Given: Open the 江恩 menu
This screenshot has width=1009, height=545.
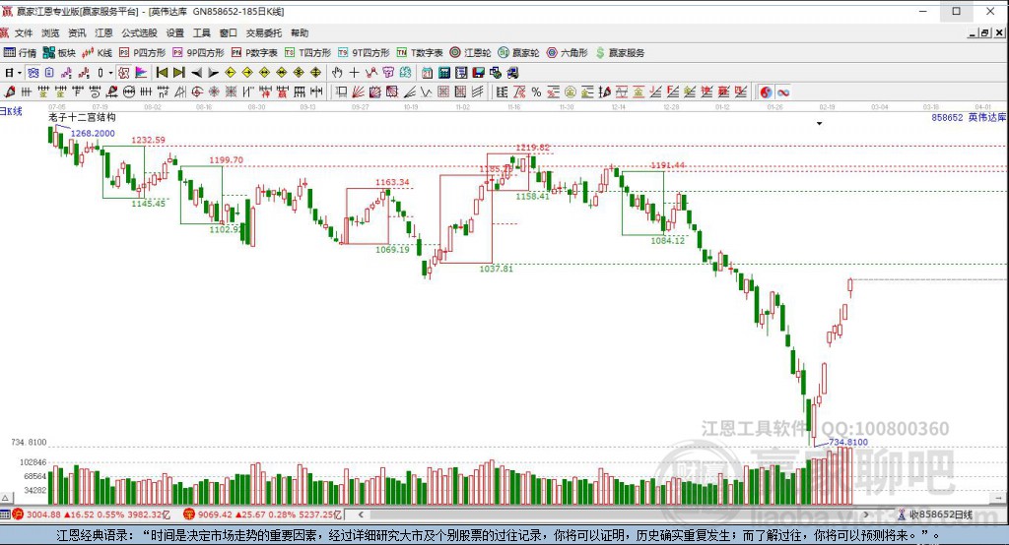Looking at the screenshot, I should click(103, 32).
